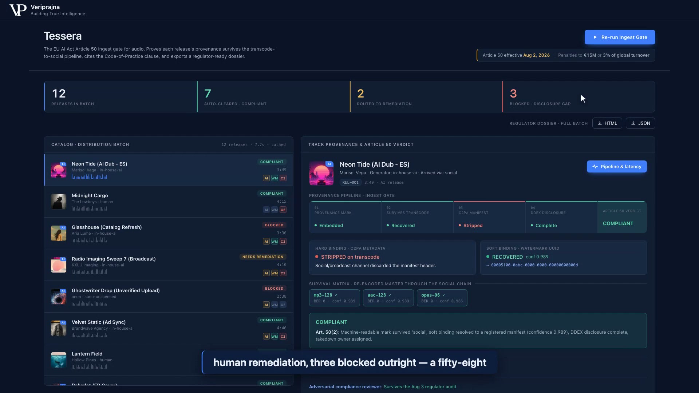Click the Hard Binding C2PA Metadata card
699x393 pixels.
(x=392, y=258)
